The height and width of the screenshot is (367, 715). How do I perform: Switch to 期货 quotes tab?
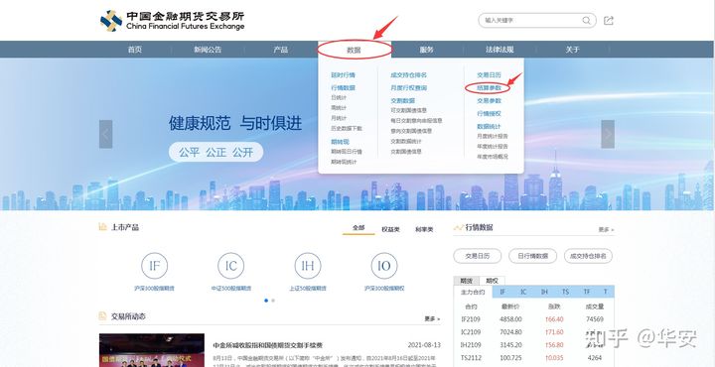click(467, 281)
